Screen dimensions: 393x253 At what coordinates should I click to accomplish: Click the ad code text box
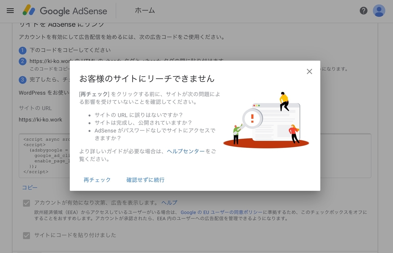195,155
